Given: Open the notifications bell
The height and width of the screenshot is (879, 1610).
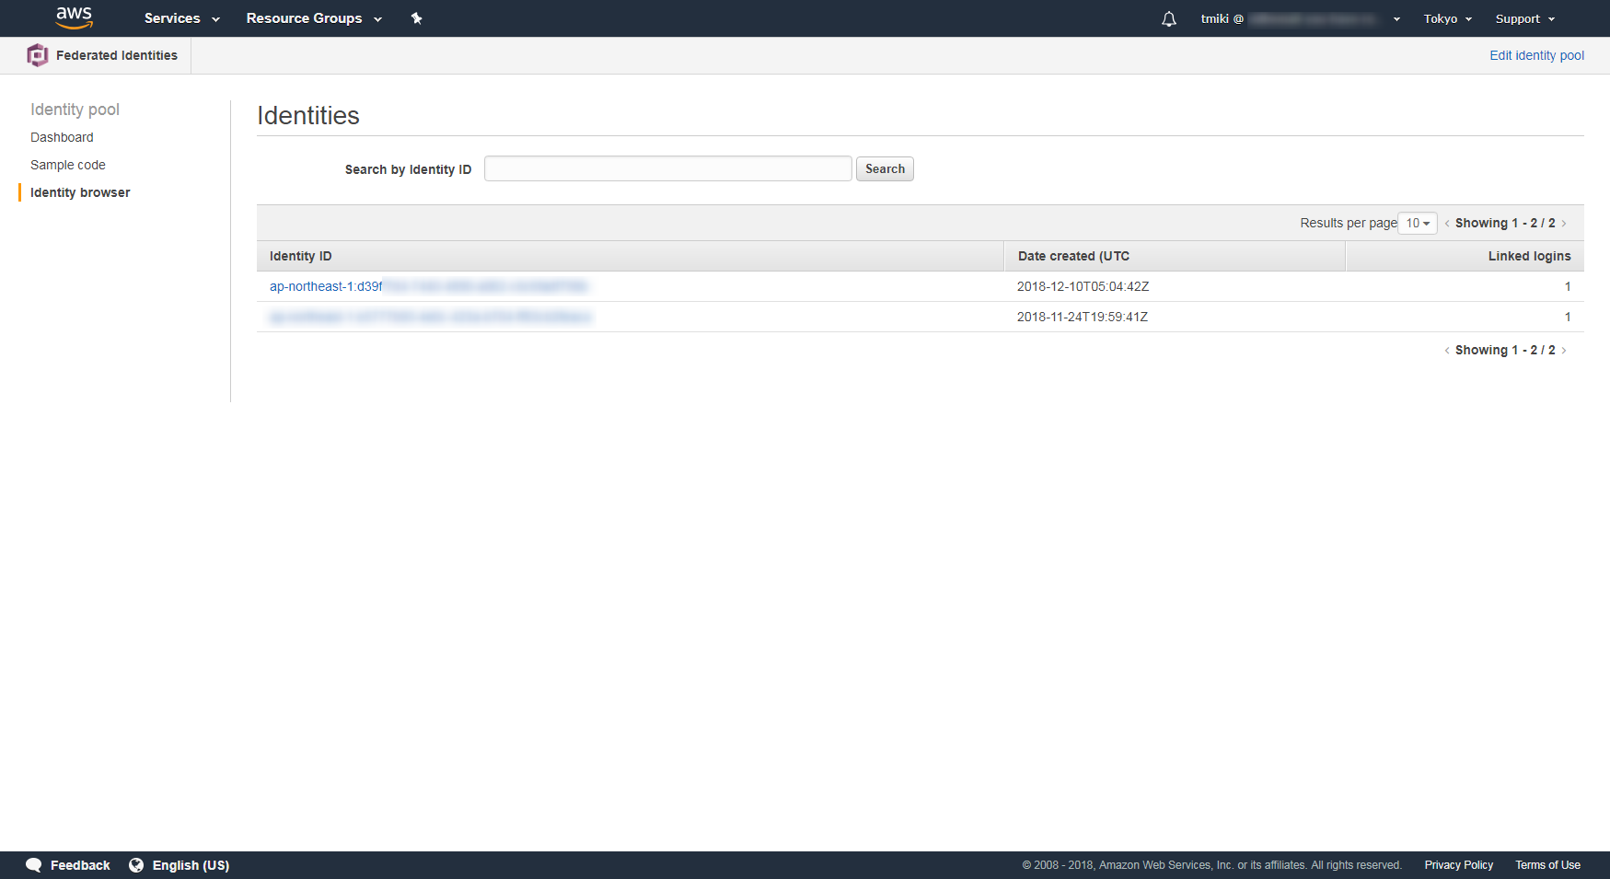Looking at the screenshot, I should 1168,18.
